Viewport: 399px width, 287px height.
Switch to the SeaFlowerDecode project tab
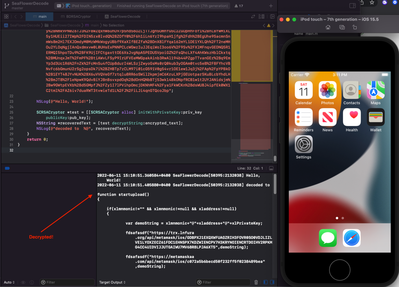coord(123,17)
